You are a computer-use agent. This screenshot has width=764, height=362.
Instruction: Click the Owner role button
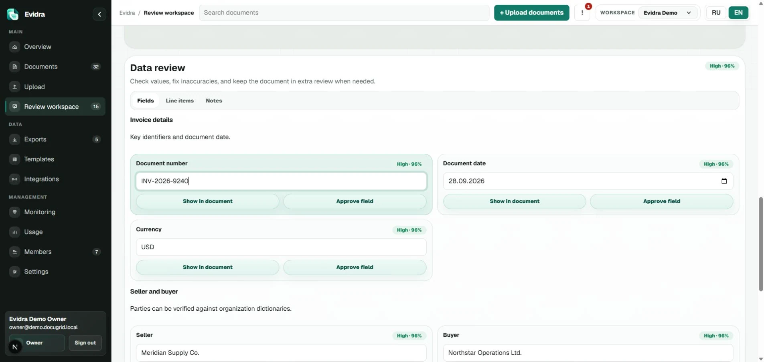tap(37, 343)
